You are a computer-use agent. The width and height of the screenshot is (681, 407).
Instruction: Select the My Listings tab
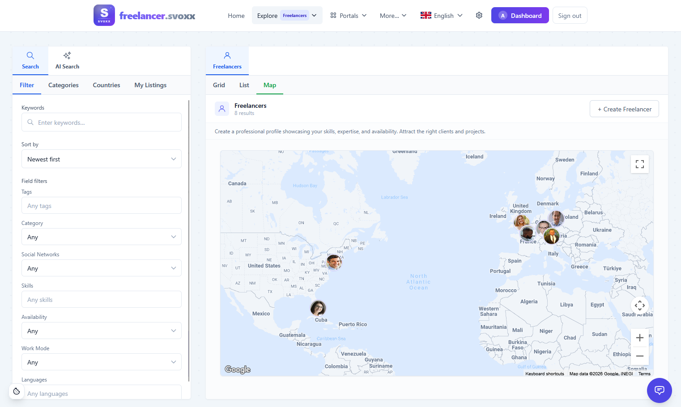[150, 85]
